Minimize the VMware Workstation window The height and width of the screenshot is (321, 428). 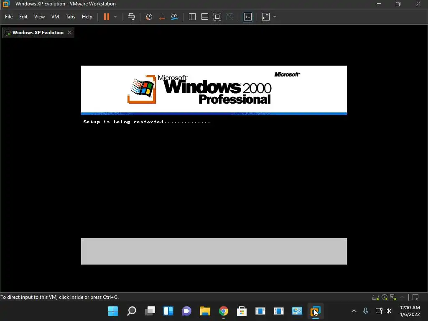tap(379, 4)
